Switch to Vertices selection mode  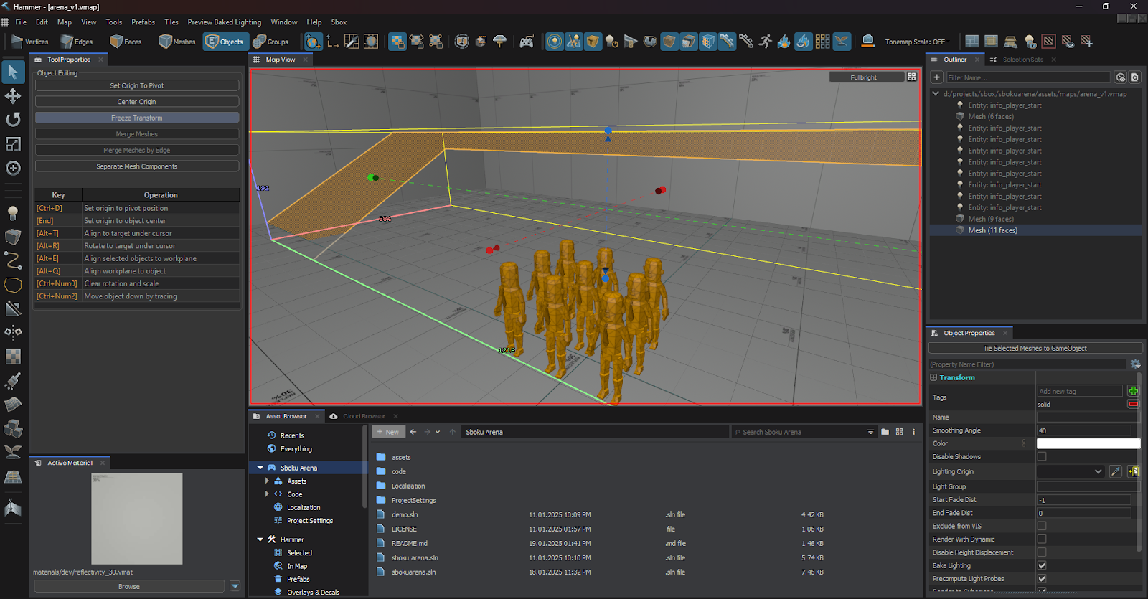coord(29,42)
